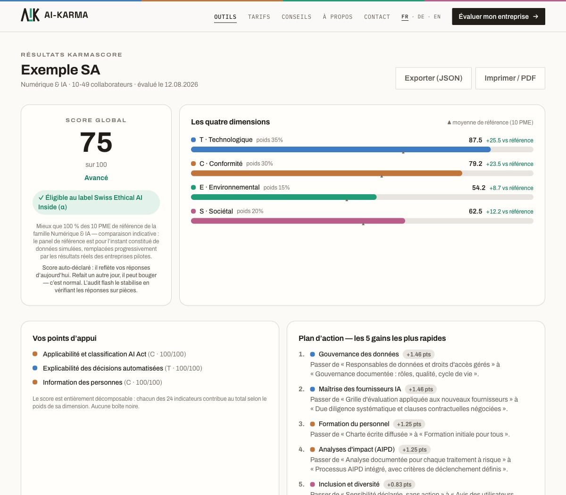Click the +0.83 pts badge
This screenshot has width=566, height=495.
click(x=399, y=485)
